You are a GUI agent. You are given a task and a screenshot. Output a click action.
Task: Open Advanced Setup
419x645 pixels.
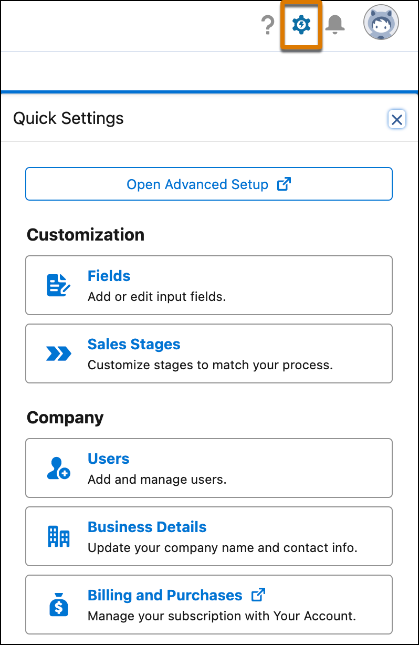[197, 184]
